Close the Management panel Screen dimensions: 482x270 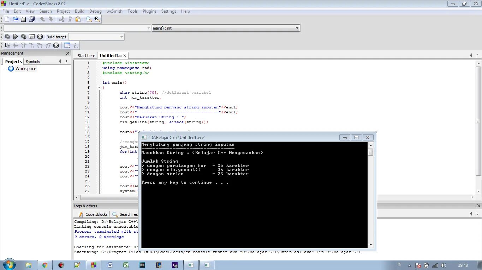[68, 53]
